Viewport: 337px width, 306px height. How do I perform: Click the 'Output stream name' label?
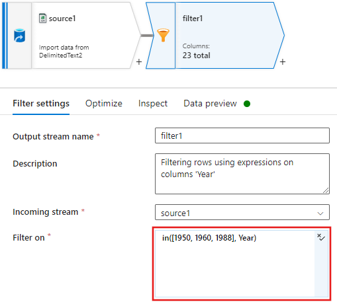[x=53, y=137]
